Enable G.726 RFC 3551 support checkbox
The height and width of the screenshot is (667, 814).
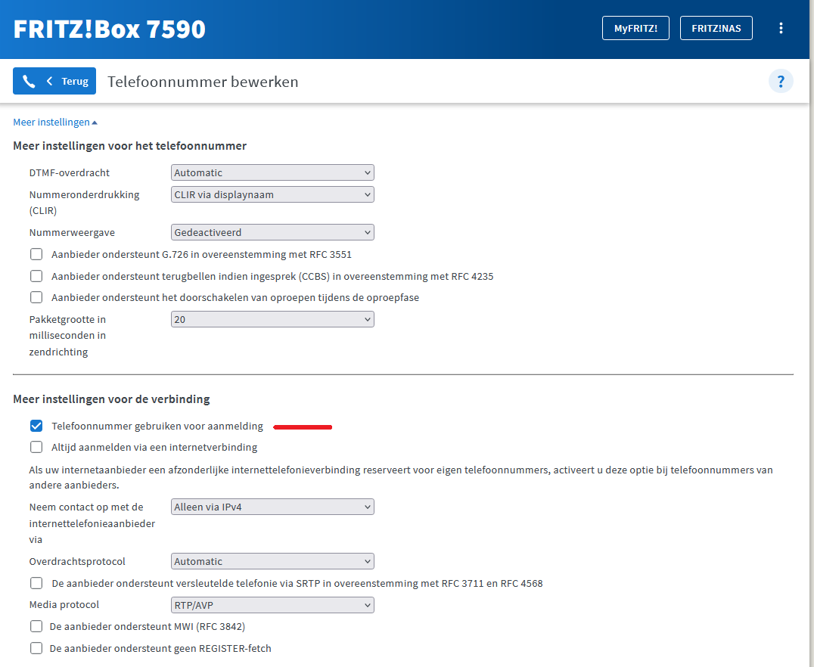click(36, 255)
